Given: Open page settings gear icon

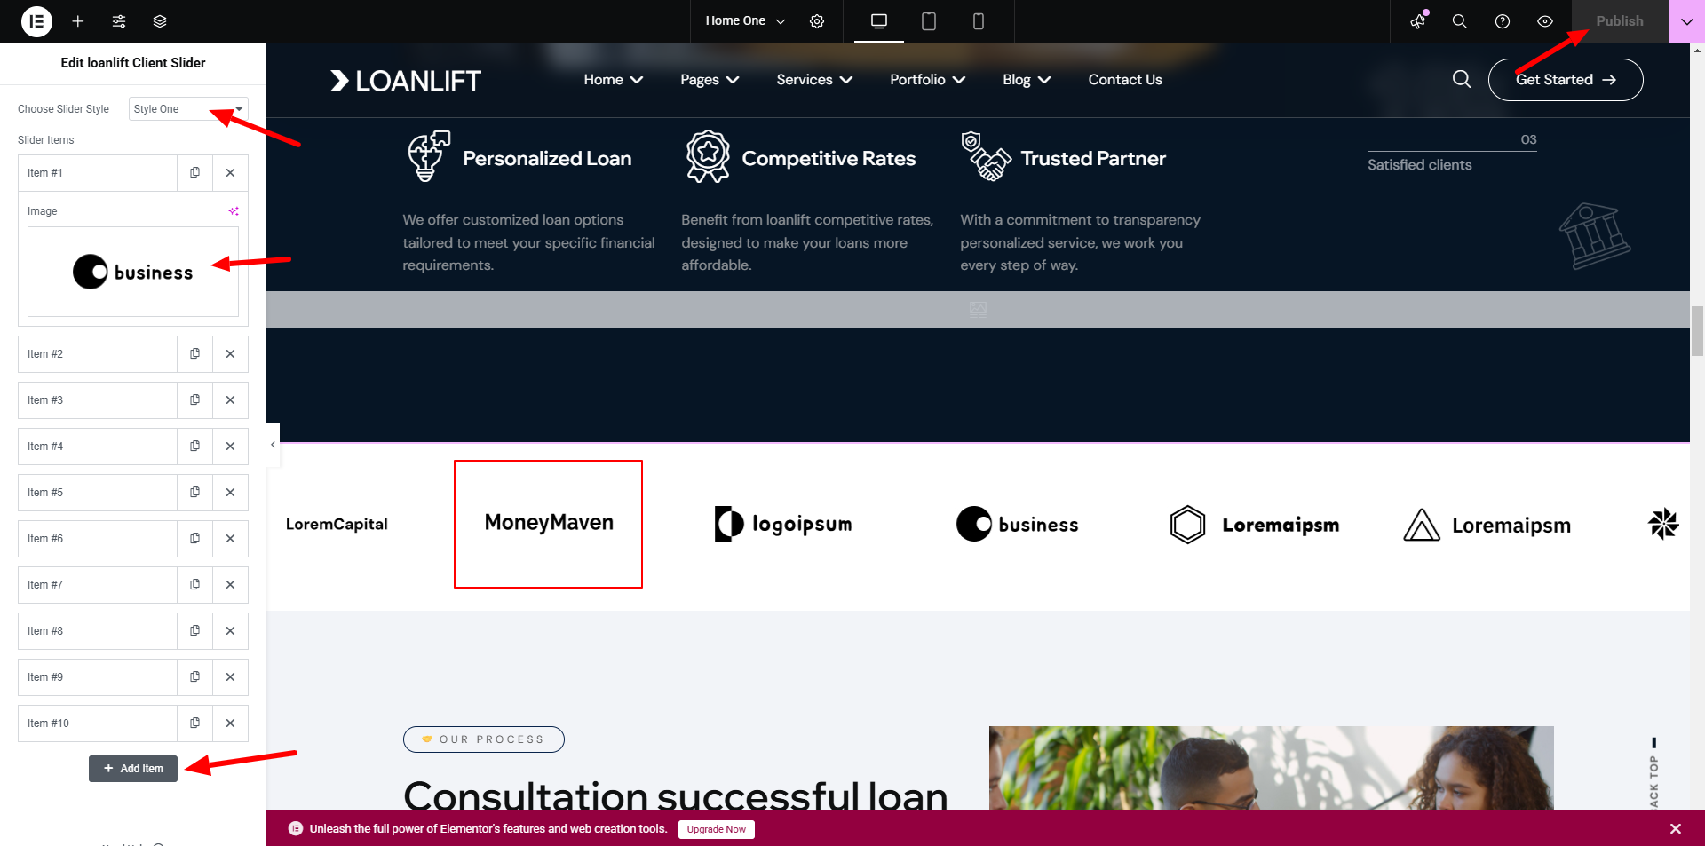Looking at the screenshot, I should [817, 21].
